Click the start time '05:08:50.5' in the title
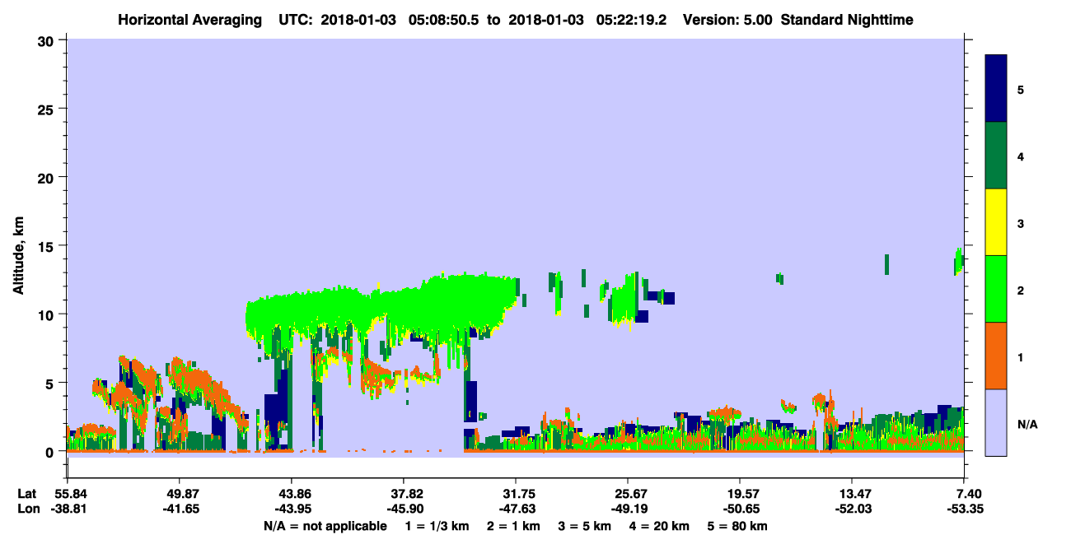Viewport: 1071px width, 549px height. [x=446, y=20]
